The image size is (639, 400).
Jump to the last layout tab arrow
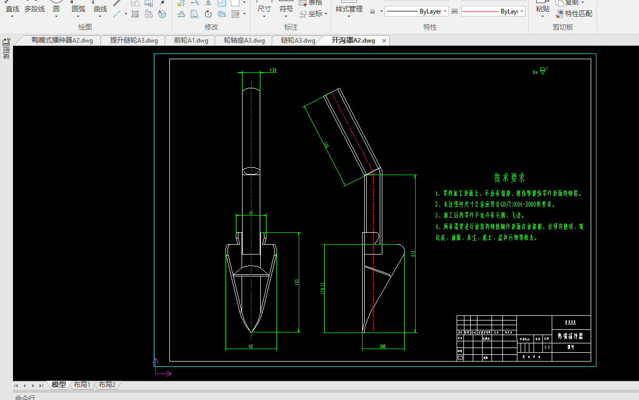coord(42,385)
